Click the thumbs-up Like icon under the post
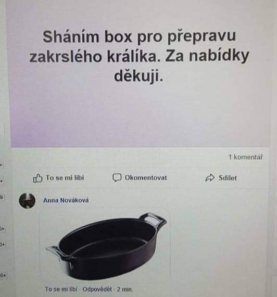The width and height of the screenshot is (277, 297). click(x=37, y=178)
